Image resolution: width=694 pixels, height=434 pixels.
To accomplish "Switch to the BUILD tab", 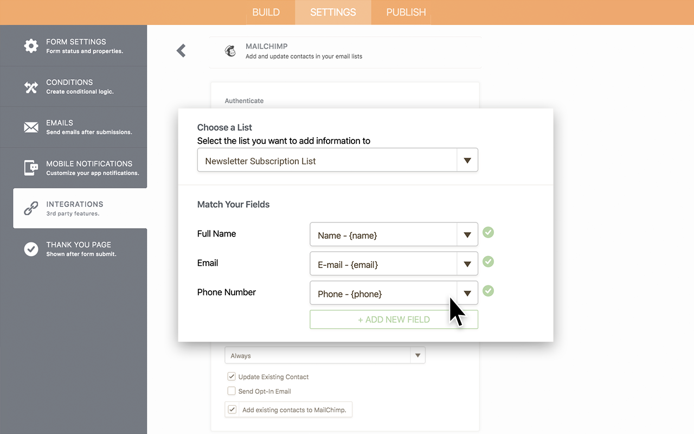I will coord(266,12).
